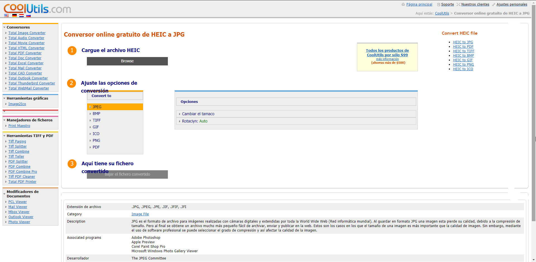Switch language via the Russian flag

[x=28, y=16]
